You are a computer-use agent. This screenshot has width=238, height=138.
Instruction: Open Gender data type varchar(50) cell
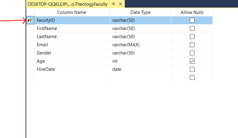click(x=140, y=53)
